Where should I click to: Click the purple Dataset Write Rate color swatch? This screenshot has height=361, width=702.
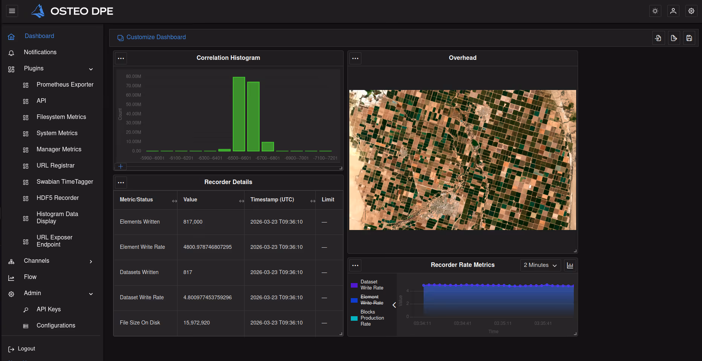coord(354,285)
